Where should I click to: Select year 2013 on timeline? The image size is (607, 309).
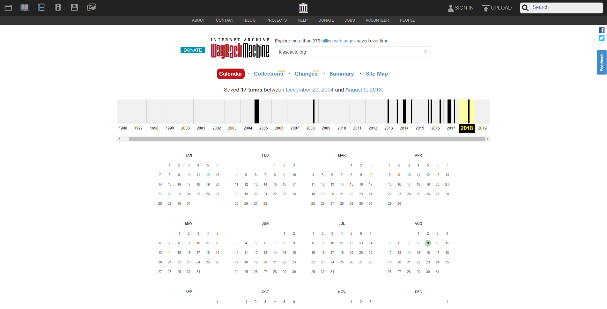pos(389,128)
